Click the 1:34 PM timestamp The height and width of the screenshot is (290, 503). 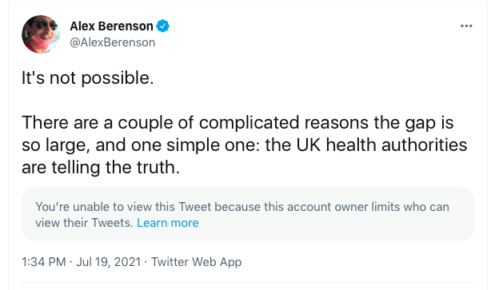[x=44, y=262]
